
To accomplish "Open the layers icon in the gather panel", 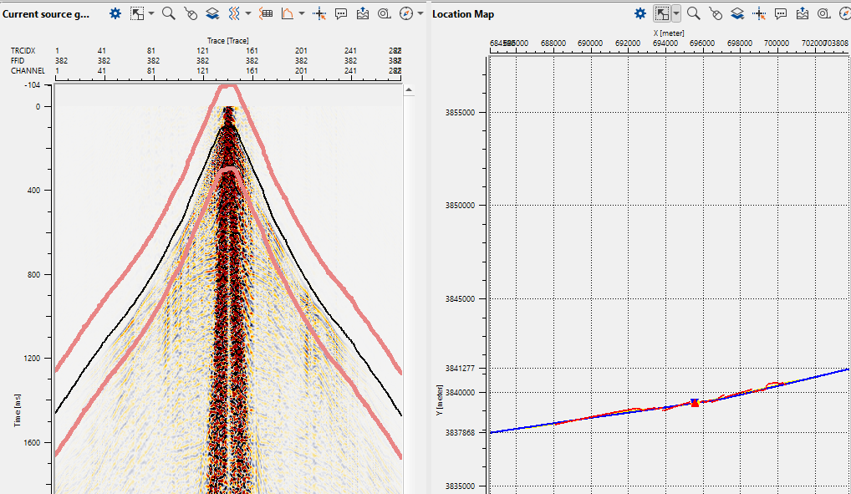I will [212, 13].
